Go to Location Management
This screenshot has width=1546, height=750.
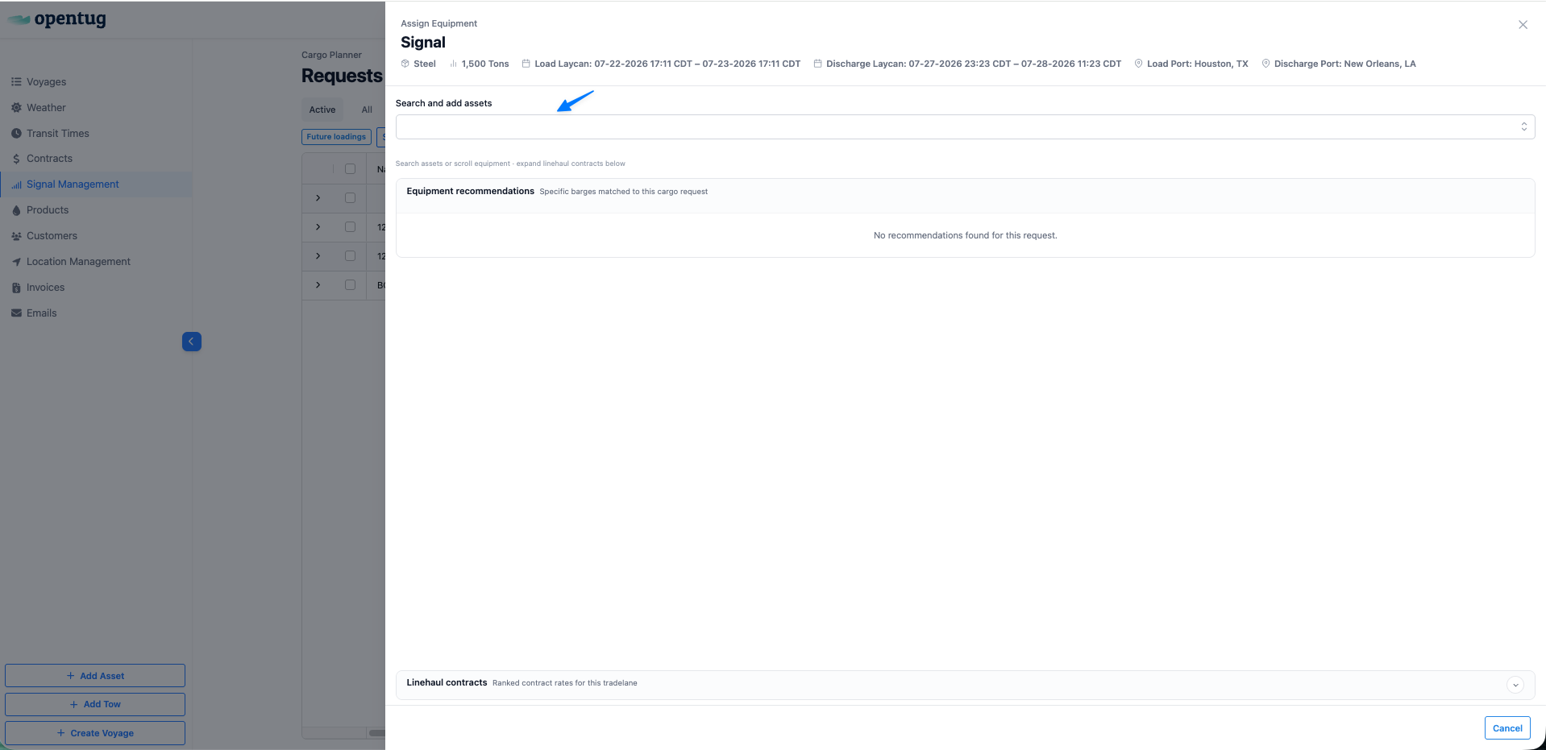pos(78,262)
